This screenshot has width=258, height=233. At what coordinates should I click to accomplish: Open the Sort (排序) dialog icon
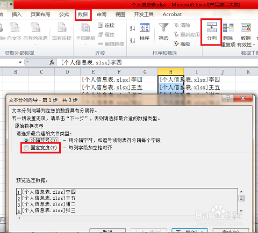pyautogui.click(x=145, y=28)
